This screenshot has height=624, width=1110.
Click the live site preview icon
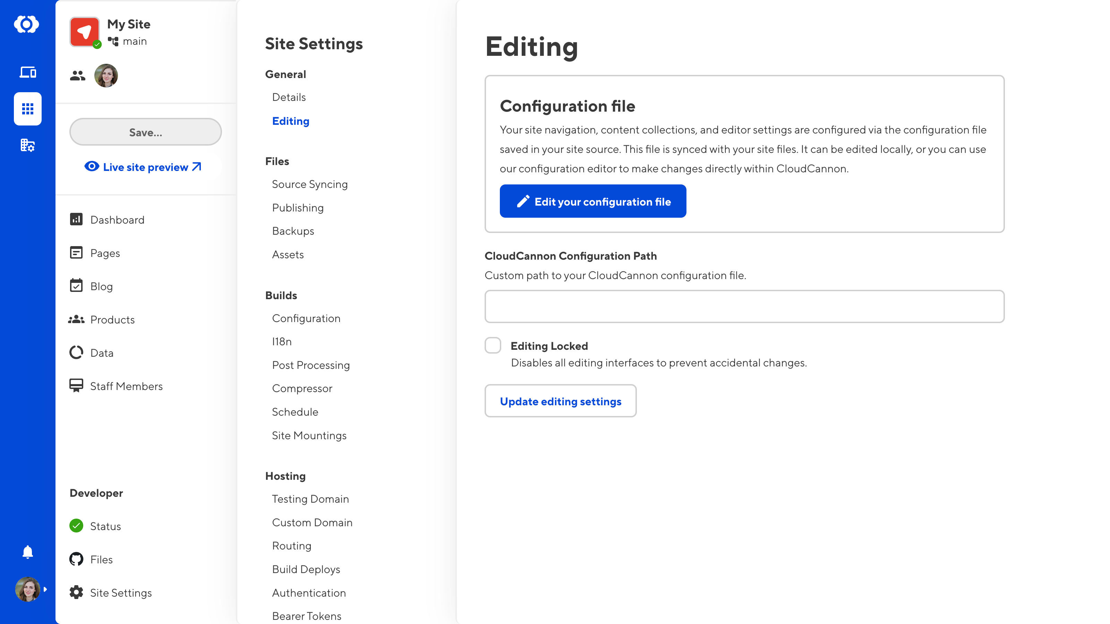92,167
